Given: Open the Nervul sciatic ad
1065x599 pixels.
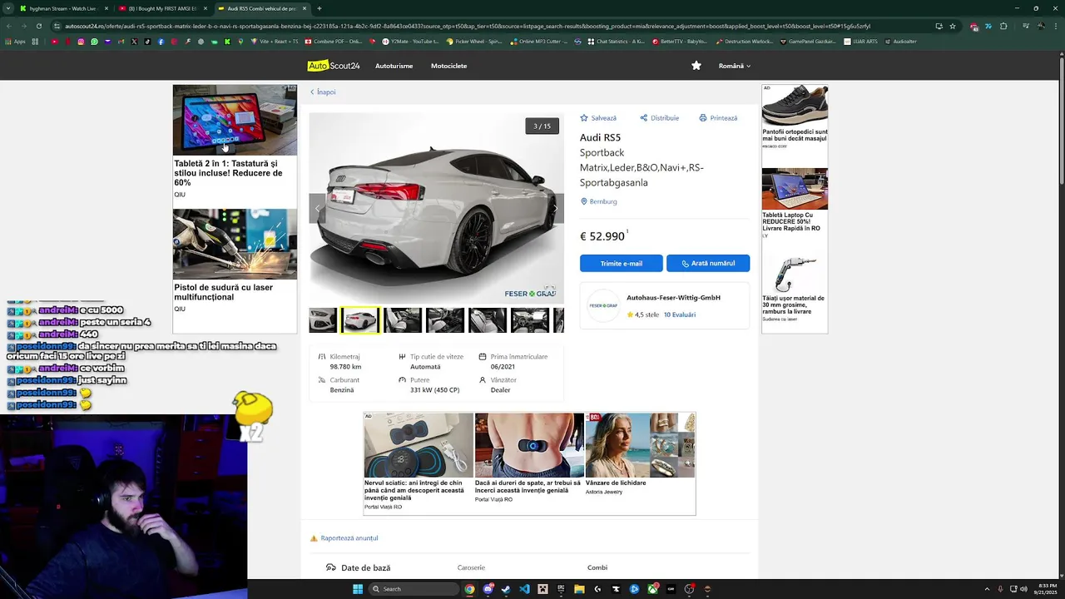Looking at the screenshot, I should click(419, 463).
